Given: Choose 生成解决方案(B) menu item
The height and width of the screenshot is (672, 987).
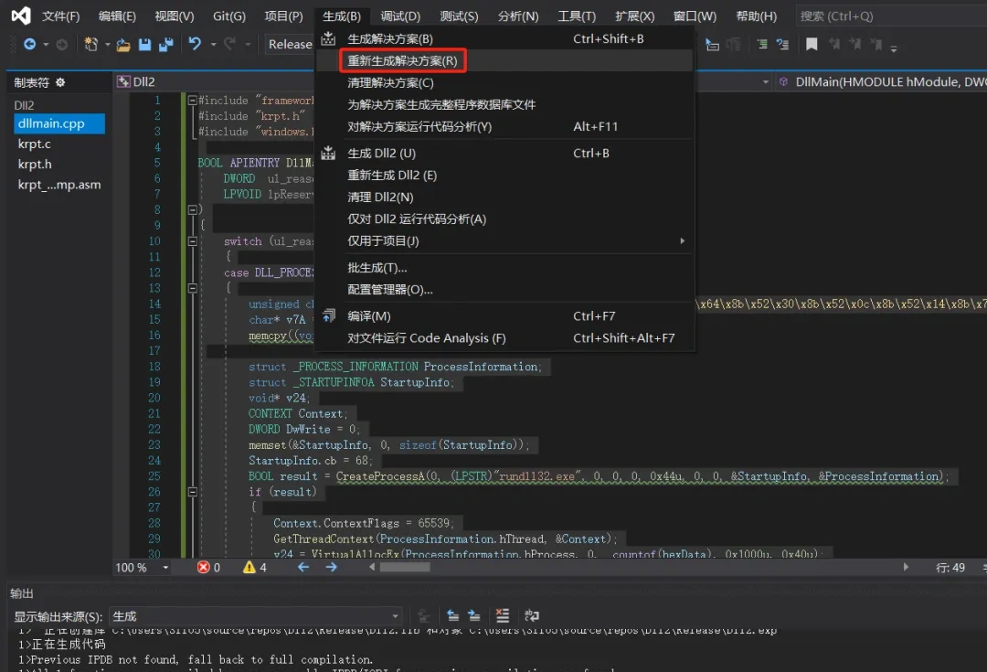Looking at the screenshot, I should (504, 38).
